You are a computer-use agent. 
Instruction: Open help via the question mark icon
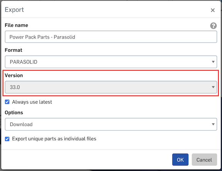(213, 26)
